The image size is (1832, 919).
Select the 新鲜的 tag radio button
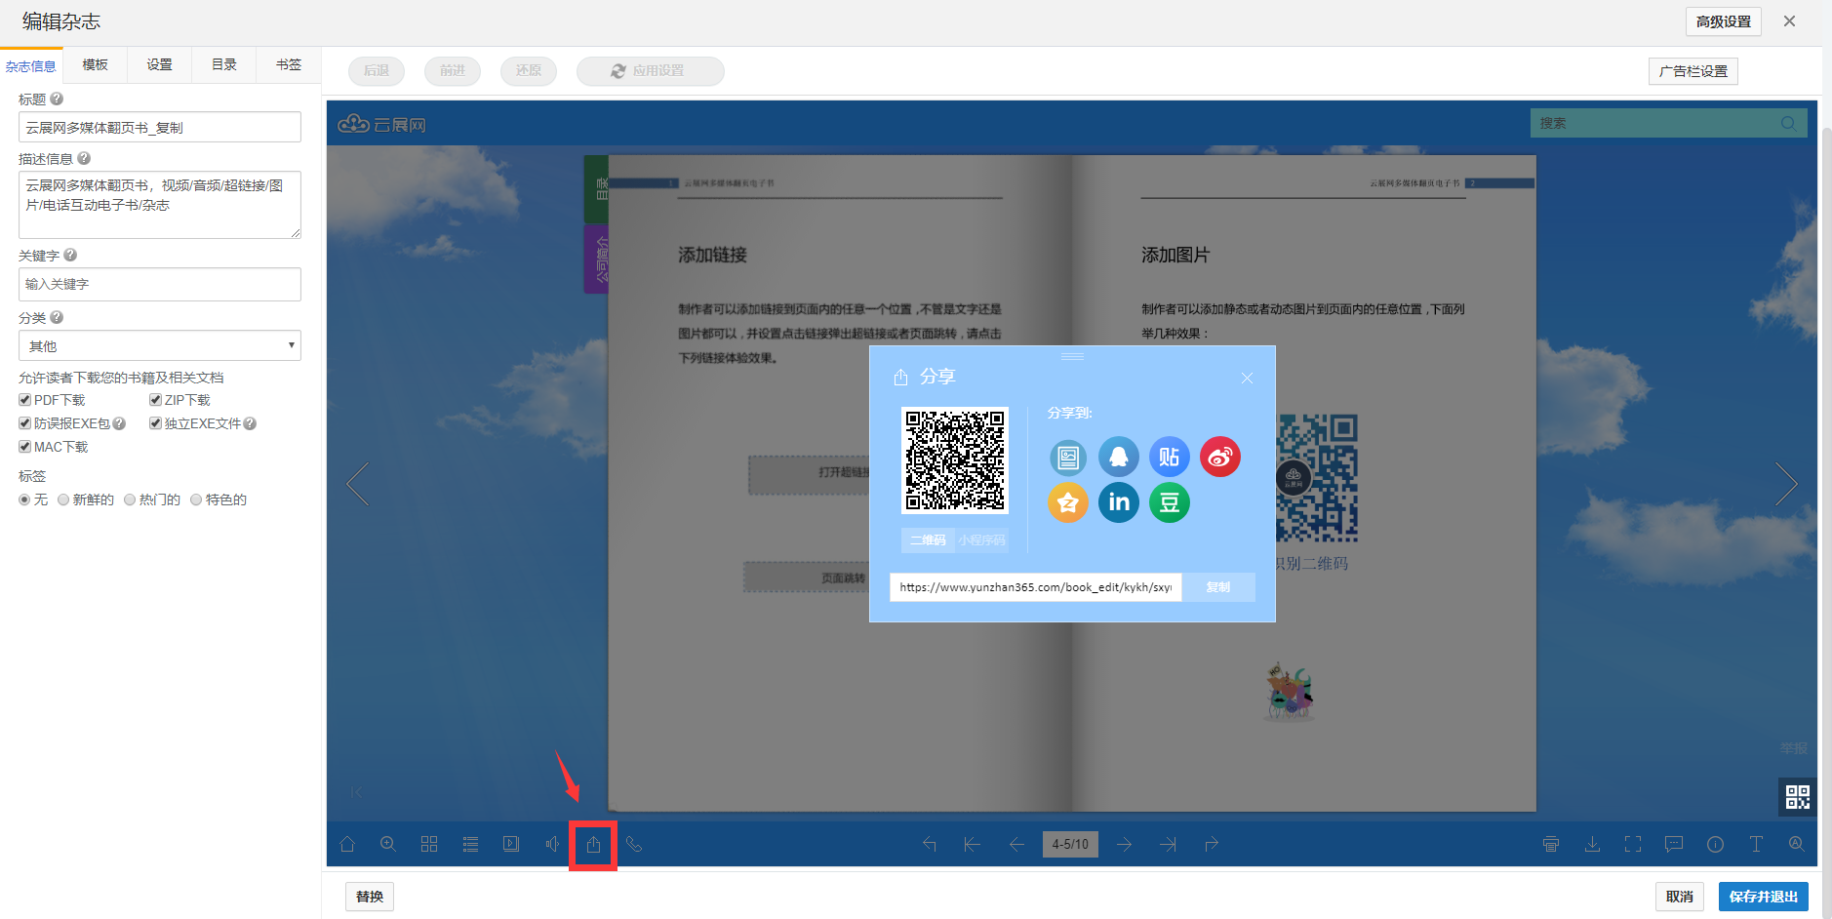click(63, 499)
